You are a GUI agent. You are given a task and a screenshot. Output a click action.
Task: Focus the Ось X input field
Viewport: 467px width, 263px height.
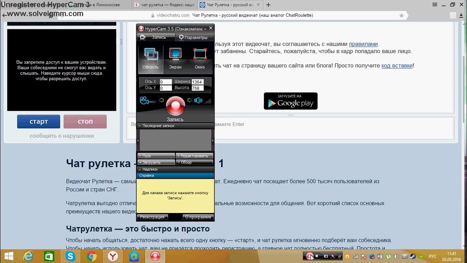click(166, 82)
